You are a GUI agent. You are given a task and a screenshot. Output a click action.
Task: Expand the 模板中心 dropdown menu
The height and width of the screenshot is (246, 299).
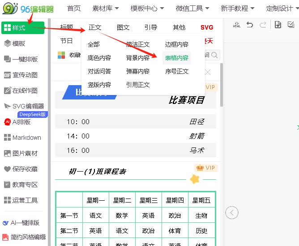pyautogui.click(x=147, y=8)
